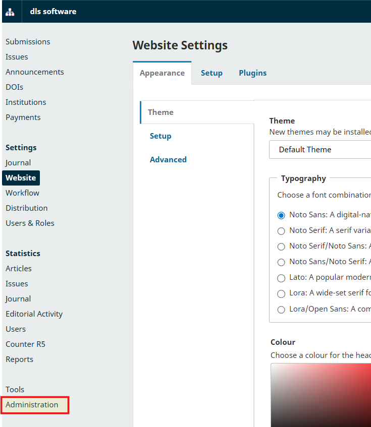Open Reports page
Screen dimensions: 371x427
(19, 359)
